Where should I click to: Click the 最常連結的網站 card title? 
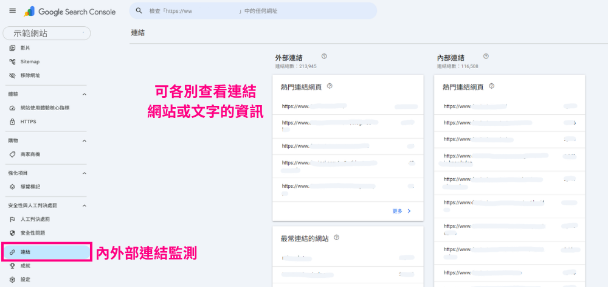point(305,238)
